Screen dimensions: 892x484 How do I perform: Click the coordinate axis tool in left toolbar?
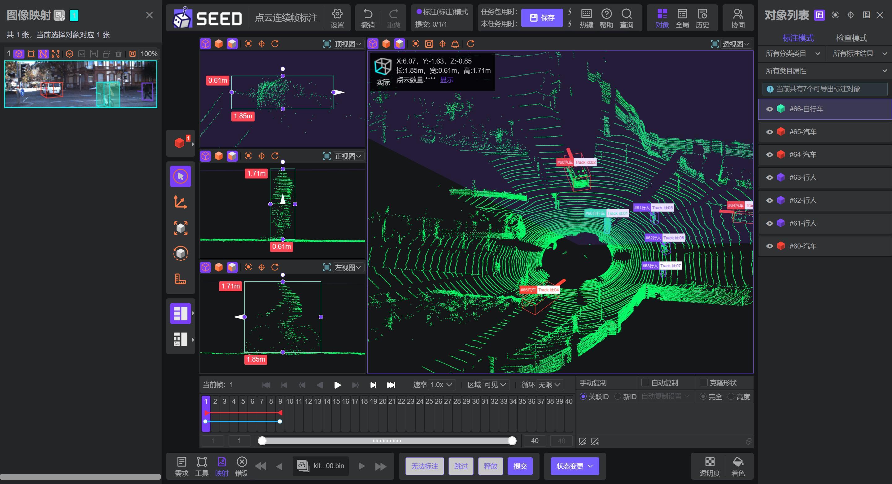[x=180, y=202]
